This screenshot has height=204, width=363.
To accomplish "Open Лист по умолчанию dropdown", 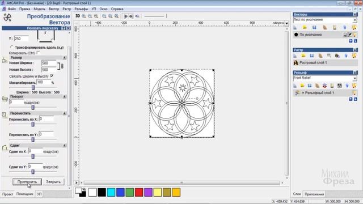I will point(354,20).
